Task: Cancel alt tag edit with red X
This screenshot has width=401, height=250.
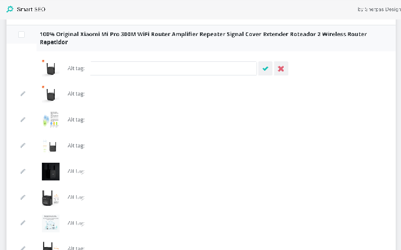Action: click(x=281, y=68)
